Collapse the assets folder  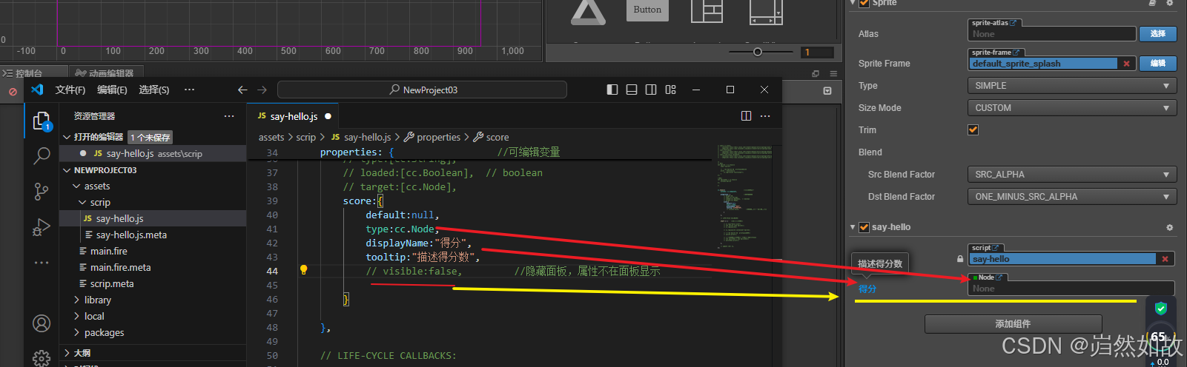[77, 186]
